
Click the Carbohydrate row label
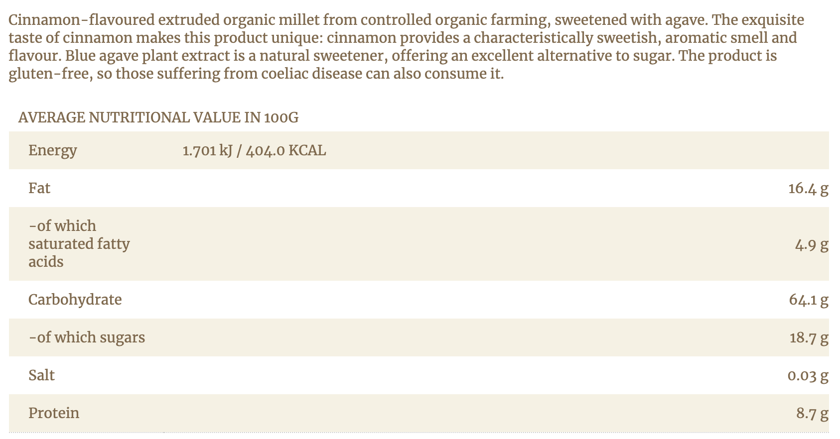(x=75, y=300)
